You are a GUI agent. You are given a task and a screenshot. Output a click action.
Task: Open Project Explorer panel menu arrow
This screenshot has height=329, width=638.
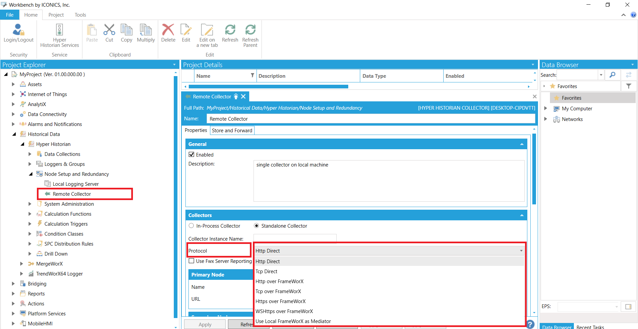[x=174, y=65]
